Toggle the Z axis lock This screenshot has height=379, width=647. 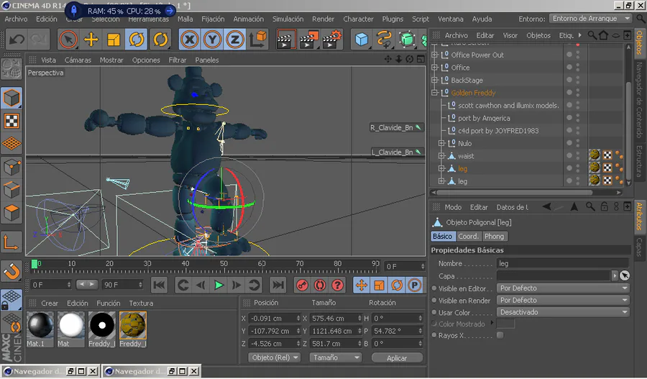(x=235, y=40)
